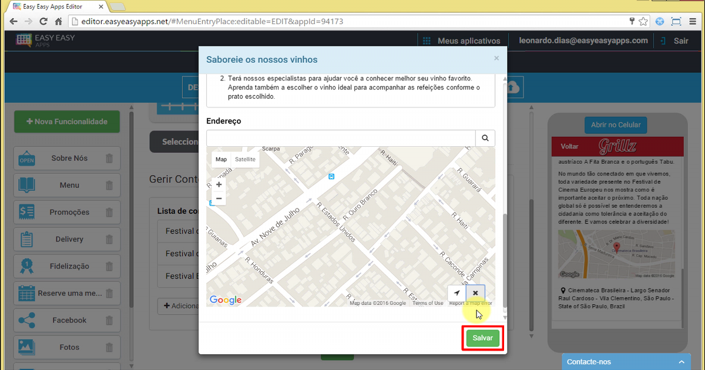Image resolution: width=705 pixels, height=370 pixels.
Task: Collapse the Contacte-nos panel
Action: pyautogui.click(x=681, y=362)
